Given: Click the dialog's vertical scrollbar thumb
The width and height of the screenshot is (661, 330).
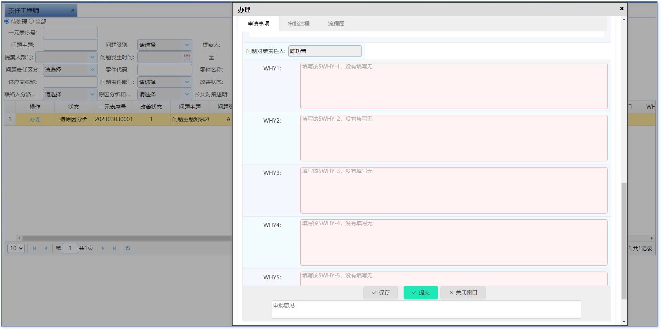Looking at the screenshot, I should click(x=623, y=240).
